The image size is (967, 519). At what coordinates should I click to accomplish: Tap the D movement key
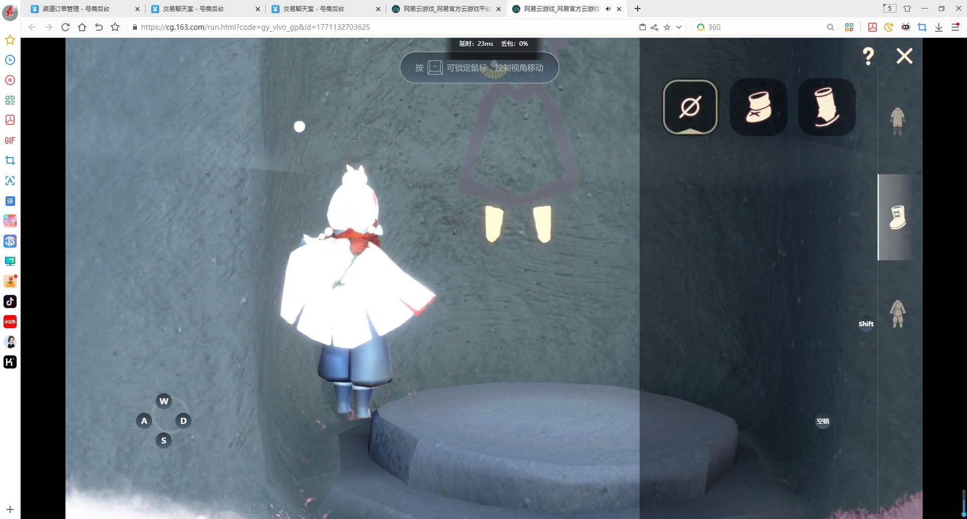coord(183,421)
